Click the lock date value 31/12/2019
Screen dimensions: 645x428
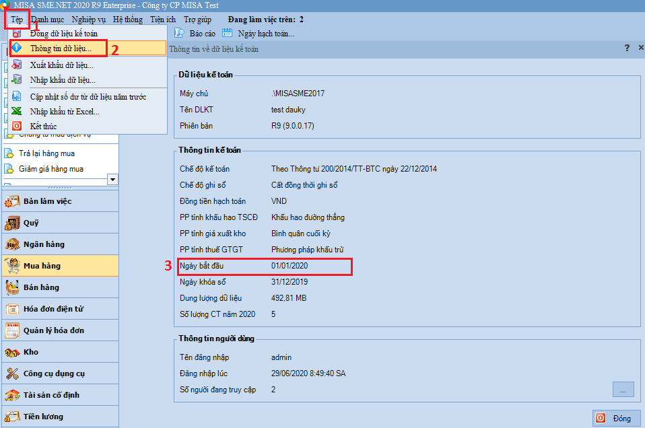pyautogui.click(x=290, y=282)
